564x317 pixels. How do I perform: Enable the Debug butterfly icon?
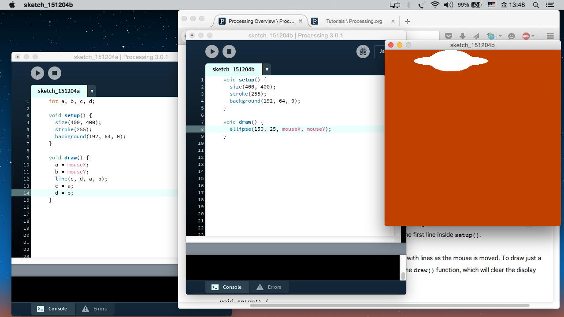363,52
